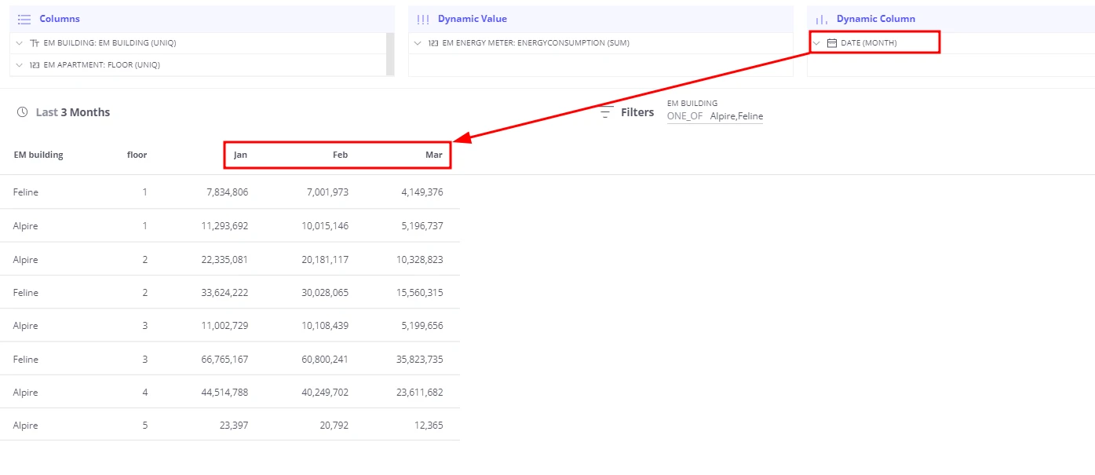Viewport: 1095px width, 475px height.
Task: Sort by the Feb column header
Action: coord(340,155)
